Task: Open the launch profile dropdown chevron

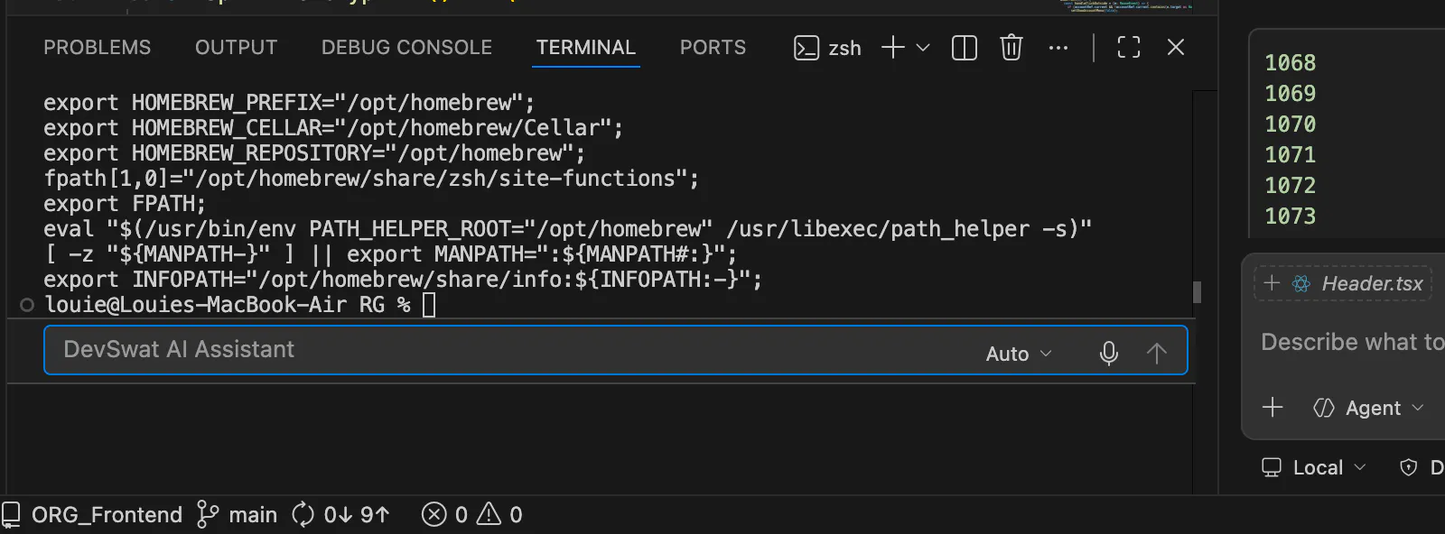Action: (x=923, y=47)
